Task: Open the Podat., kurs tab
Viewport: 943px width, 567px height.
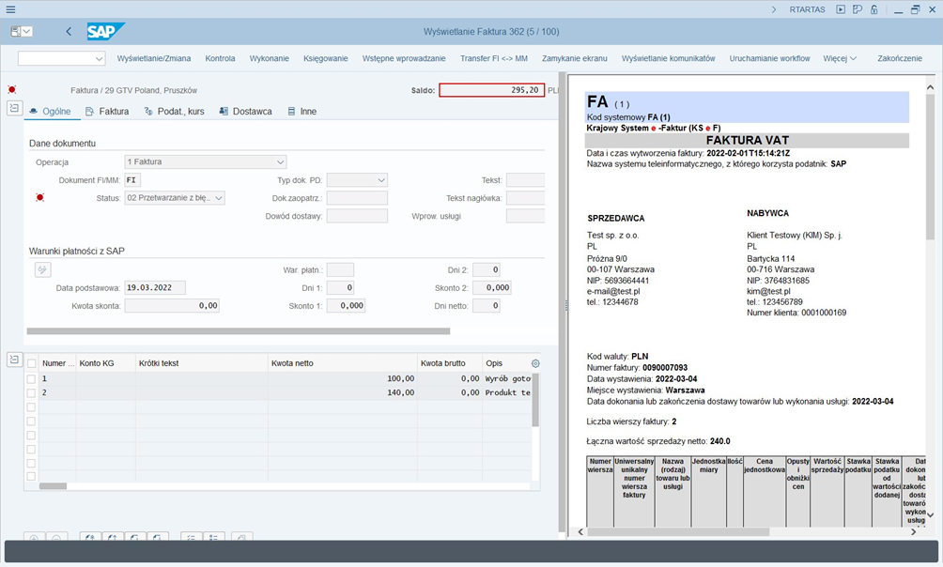Action: 174,111
